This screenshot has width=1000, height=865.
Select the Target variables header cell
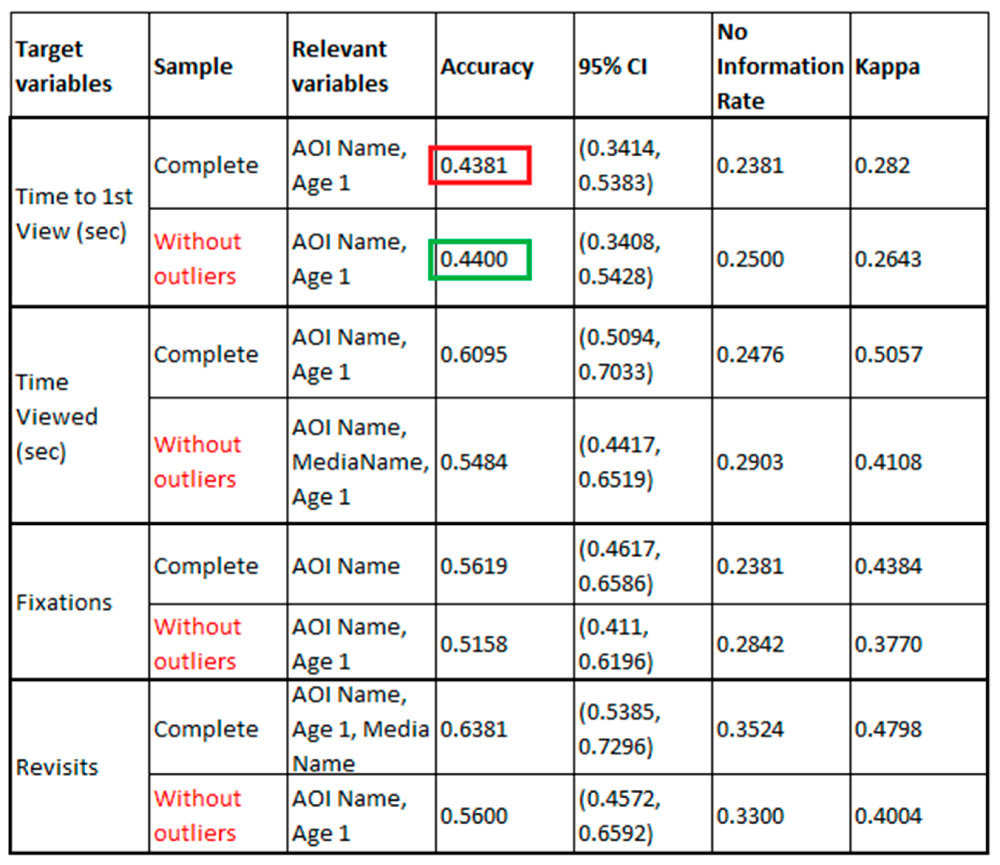[64, 66]
